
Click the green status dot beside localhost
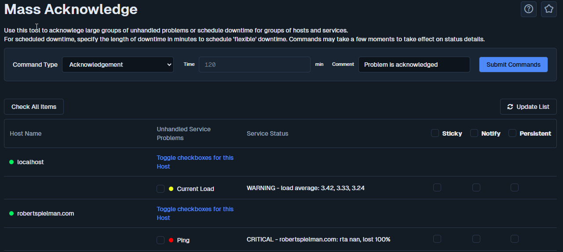coord(12,162)
